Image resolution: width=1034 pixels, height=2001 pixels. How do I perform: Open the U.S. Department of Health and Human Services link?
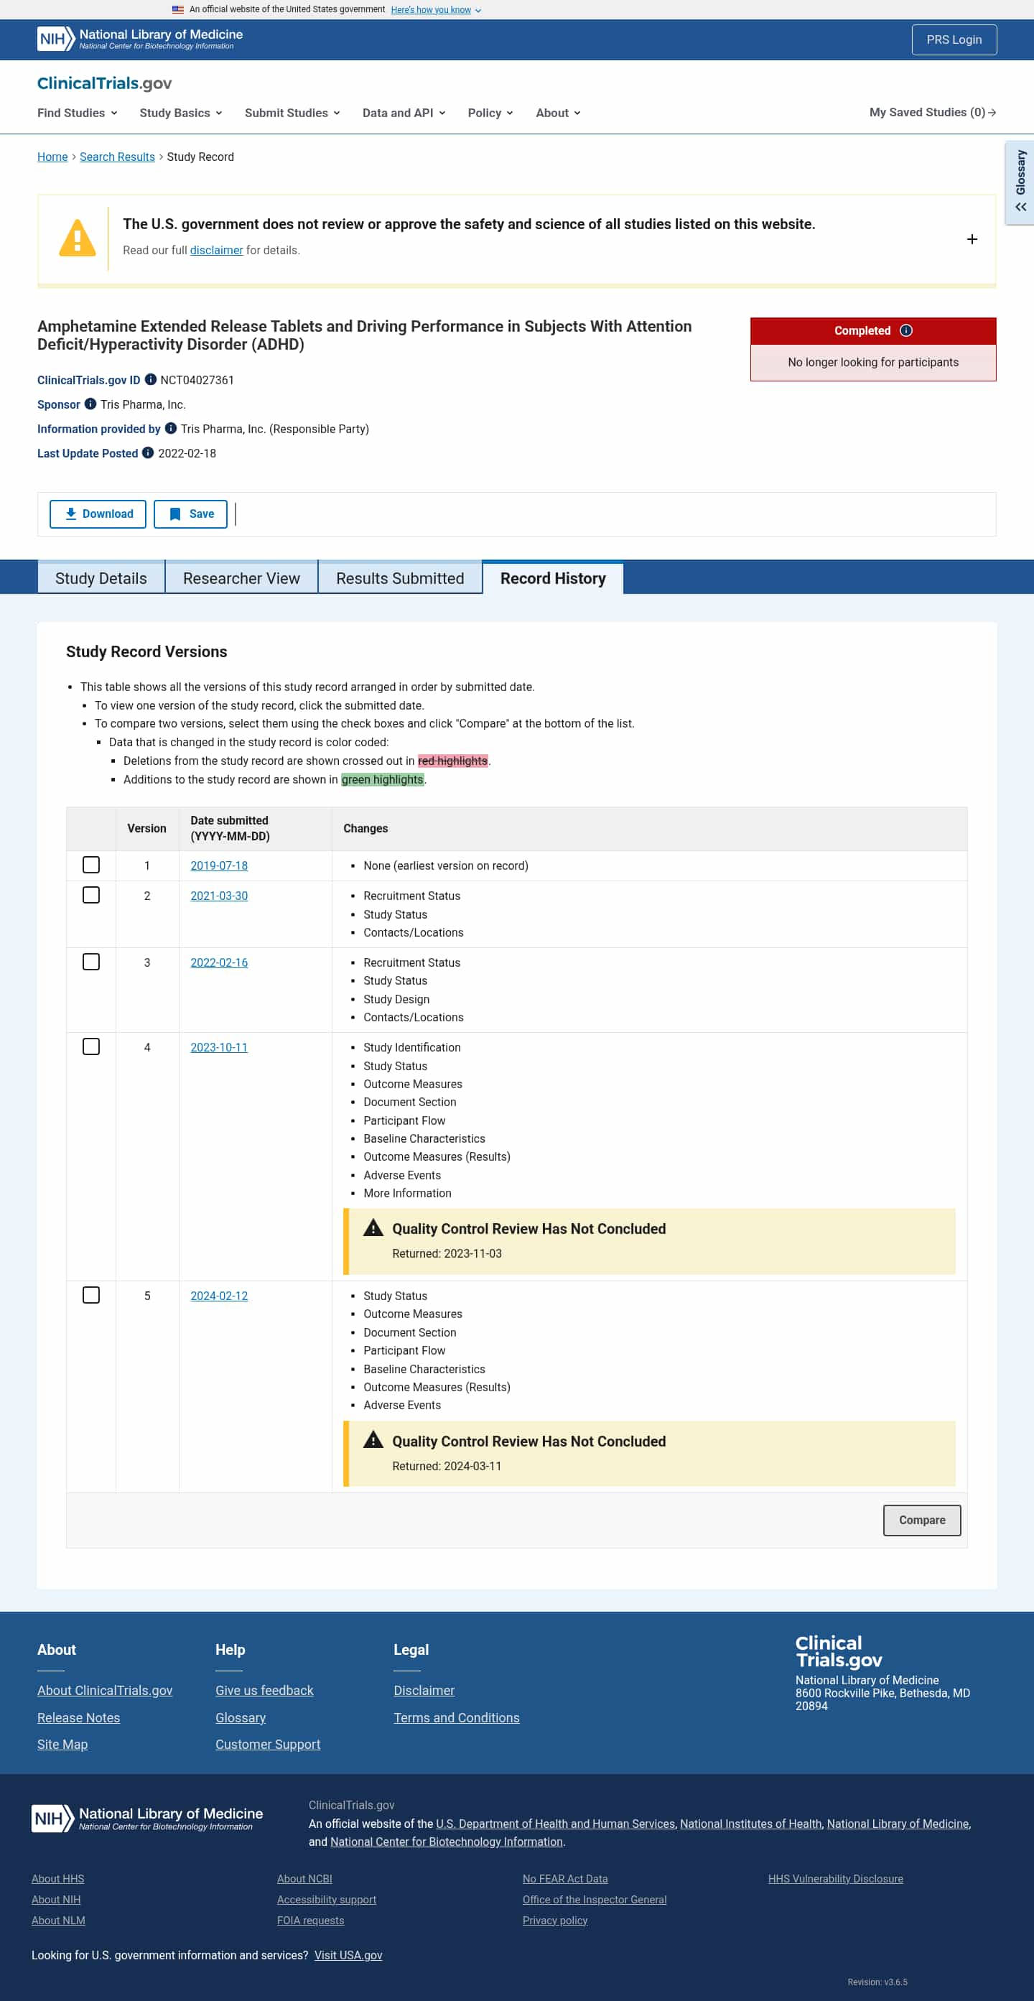[x=556, y=1824]
